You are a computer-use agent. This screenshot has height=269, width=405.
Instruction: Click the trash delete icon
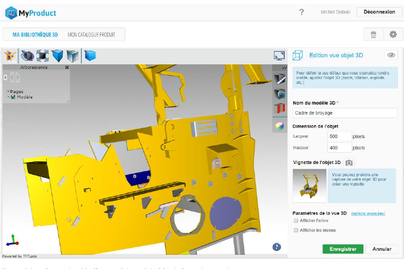coord(373,35)
